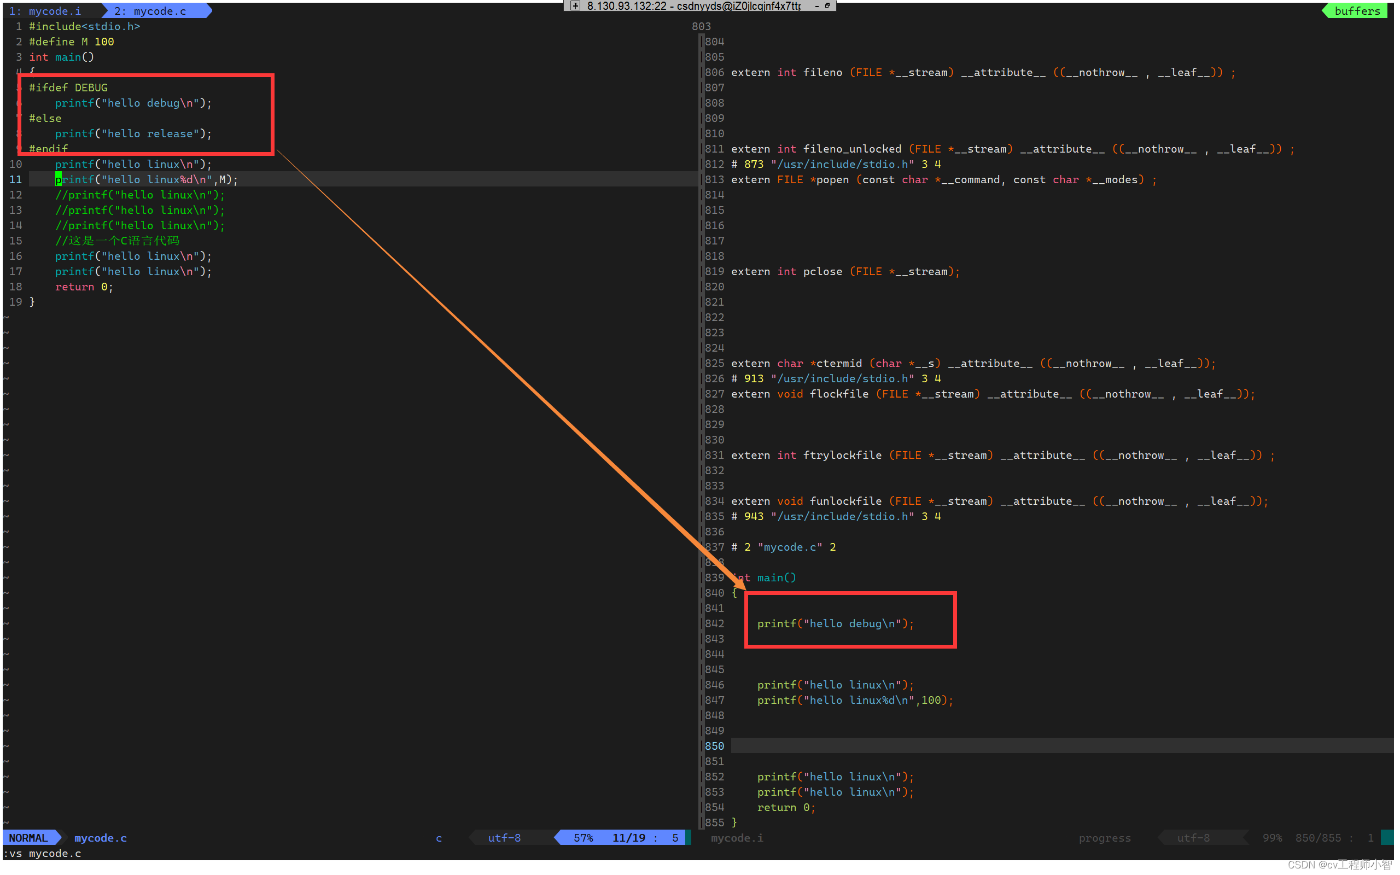Click the 57% position indicator in the status line
Image resolution: width=1400 pixels, height=875 pixels.
pos(583,838)
